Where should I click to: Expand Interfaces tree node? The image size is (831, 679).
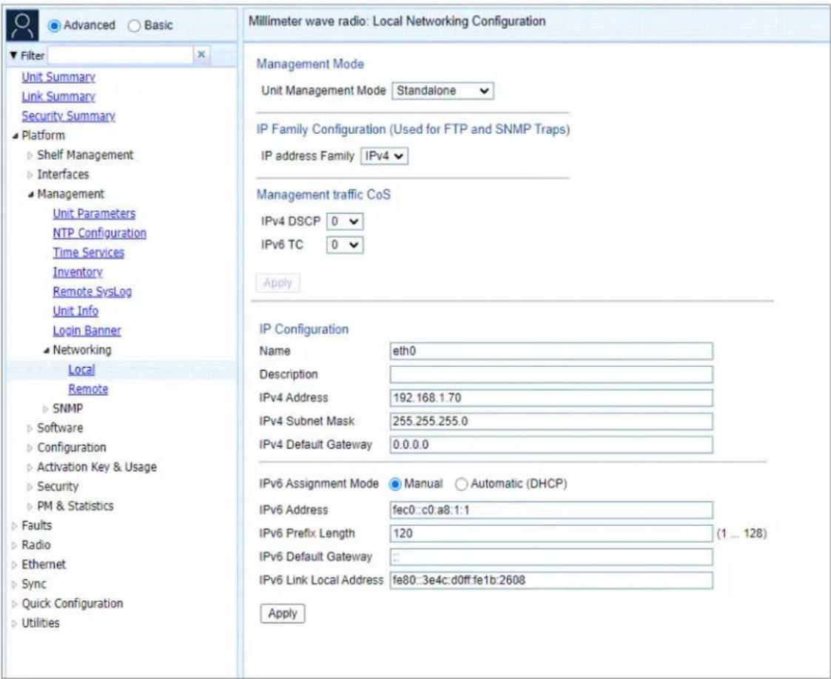click(30, 175)
